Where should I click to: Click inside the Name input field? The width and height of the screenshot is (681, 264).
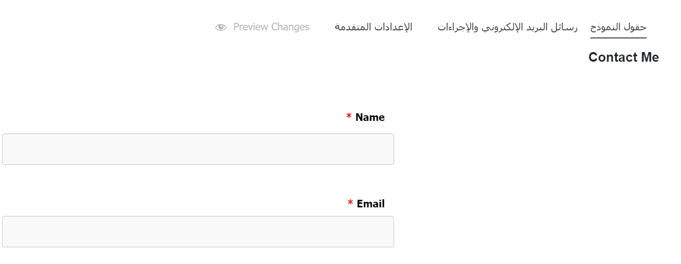[198, 149]
